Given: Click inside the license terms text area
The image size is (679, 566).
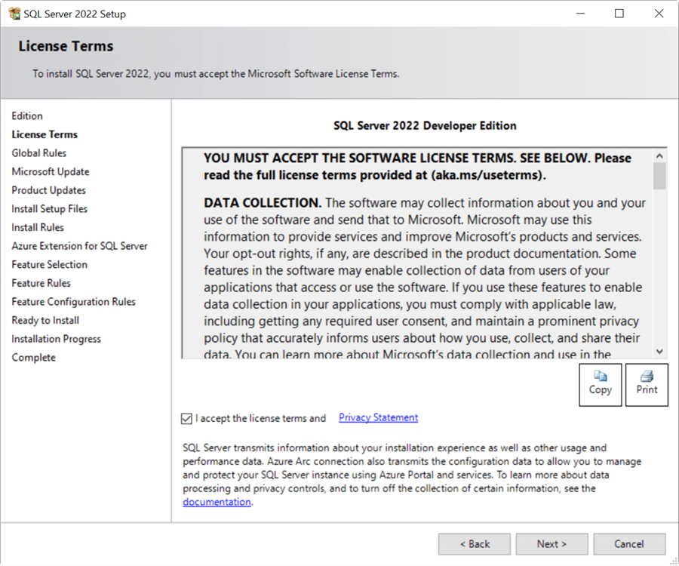Looking at the screenshot, I should click(x=415, y=249).
